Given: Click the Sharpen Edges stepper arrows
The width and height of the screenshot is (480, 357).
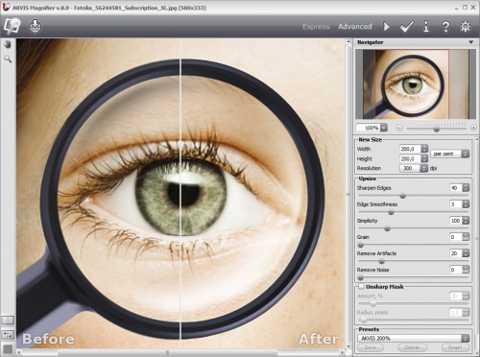Looking at the screenshot, I should [x=466, y=188].
